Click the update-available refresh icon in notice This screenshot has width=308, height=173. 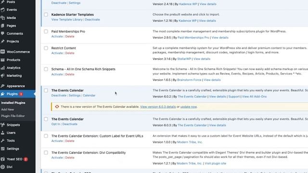tap(57, 107)
